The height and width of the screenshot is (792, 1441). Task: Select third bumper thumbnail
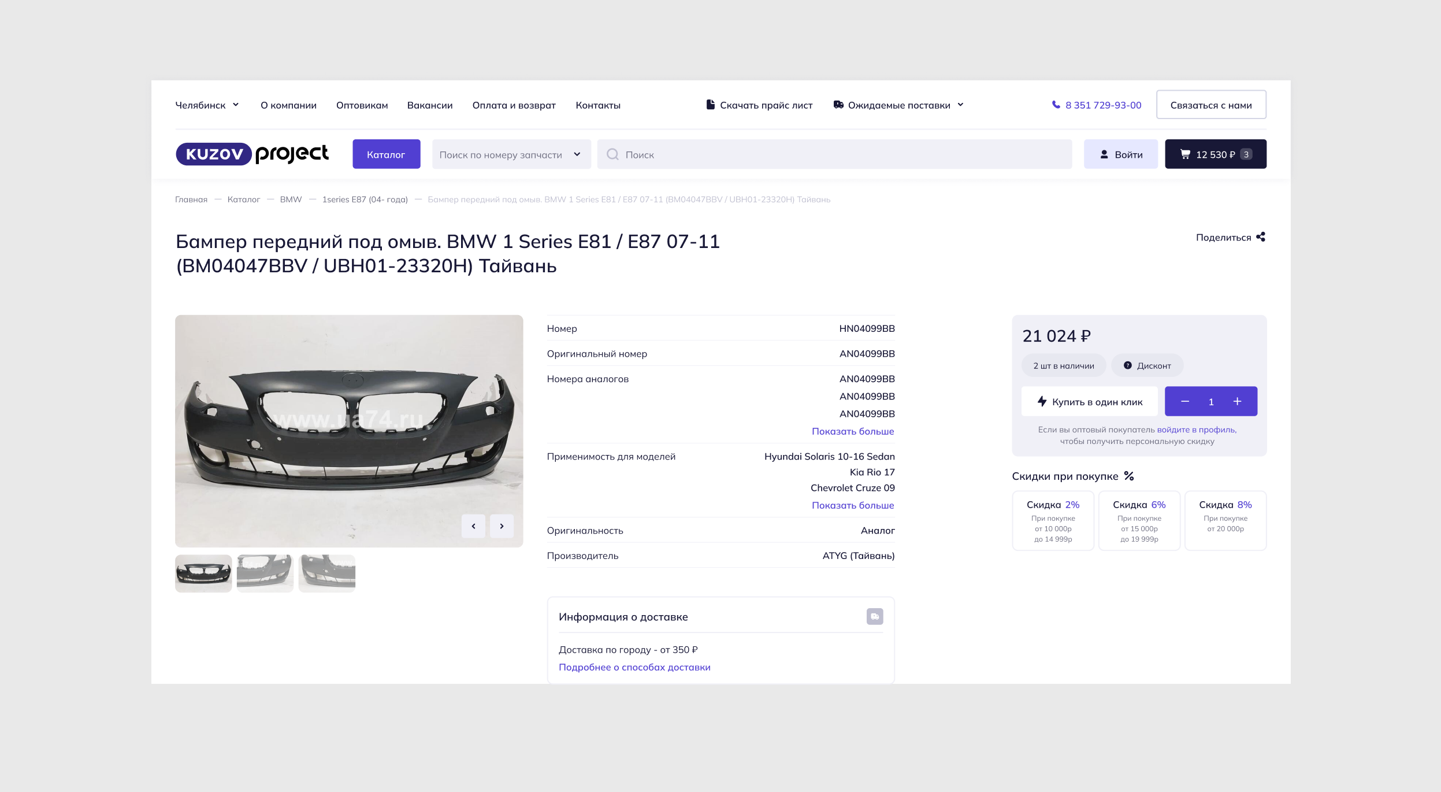point(327,573)
